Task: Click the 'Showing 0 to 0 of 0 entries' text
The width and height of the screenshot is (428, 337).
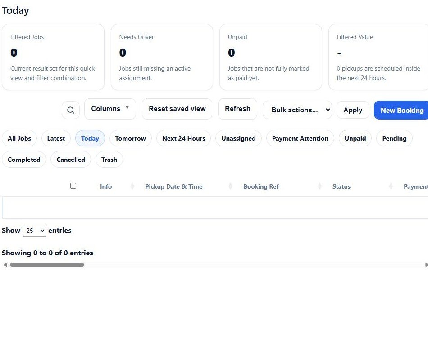Action: coord(47,253)
